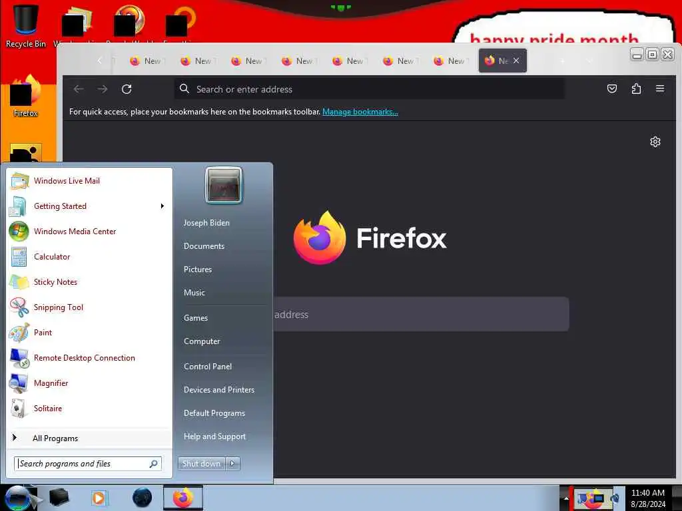This screenshot has height=511, width=682.
Task: Open the media player taskbar icon
Action: click(99, 498)
